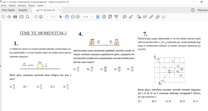Open the help question mark icon
Image resolution: width=208 pixels, height=111 pixels.
pyautogui.click(x=193, y=10)
